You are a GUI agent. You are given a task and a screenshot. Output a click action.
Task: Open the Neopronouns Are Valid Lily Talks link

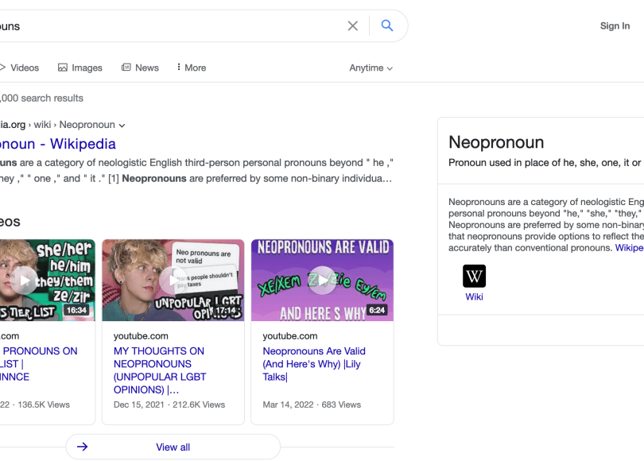314,363
